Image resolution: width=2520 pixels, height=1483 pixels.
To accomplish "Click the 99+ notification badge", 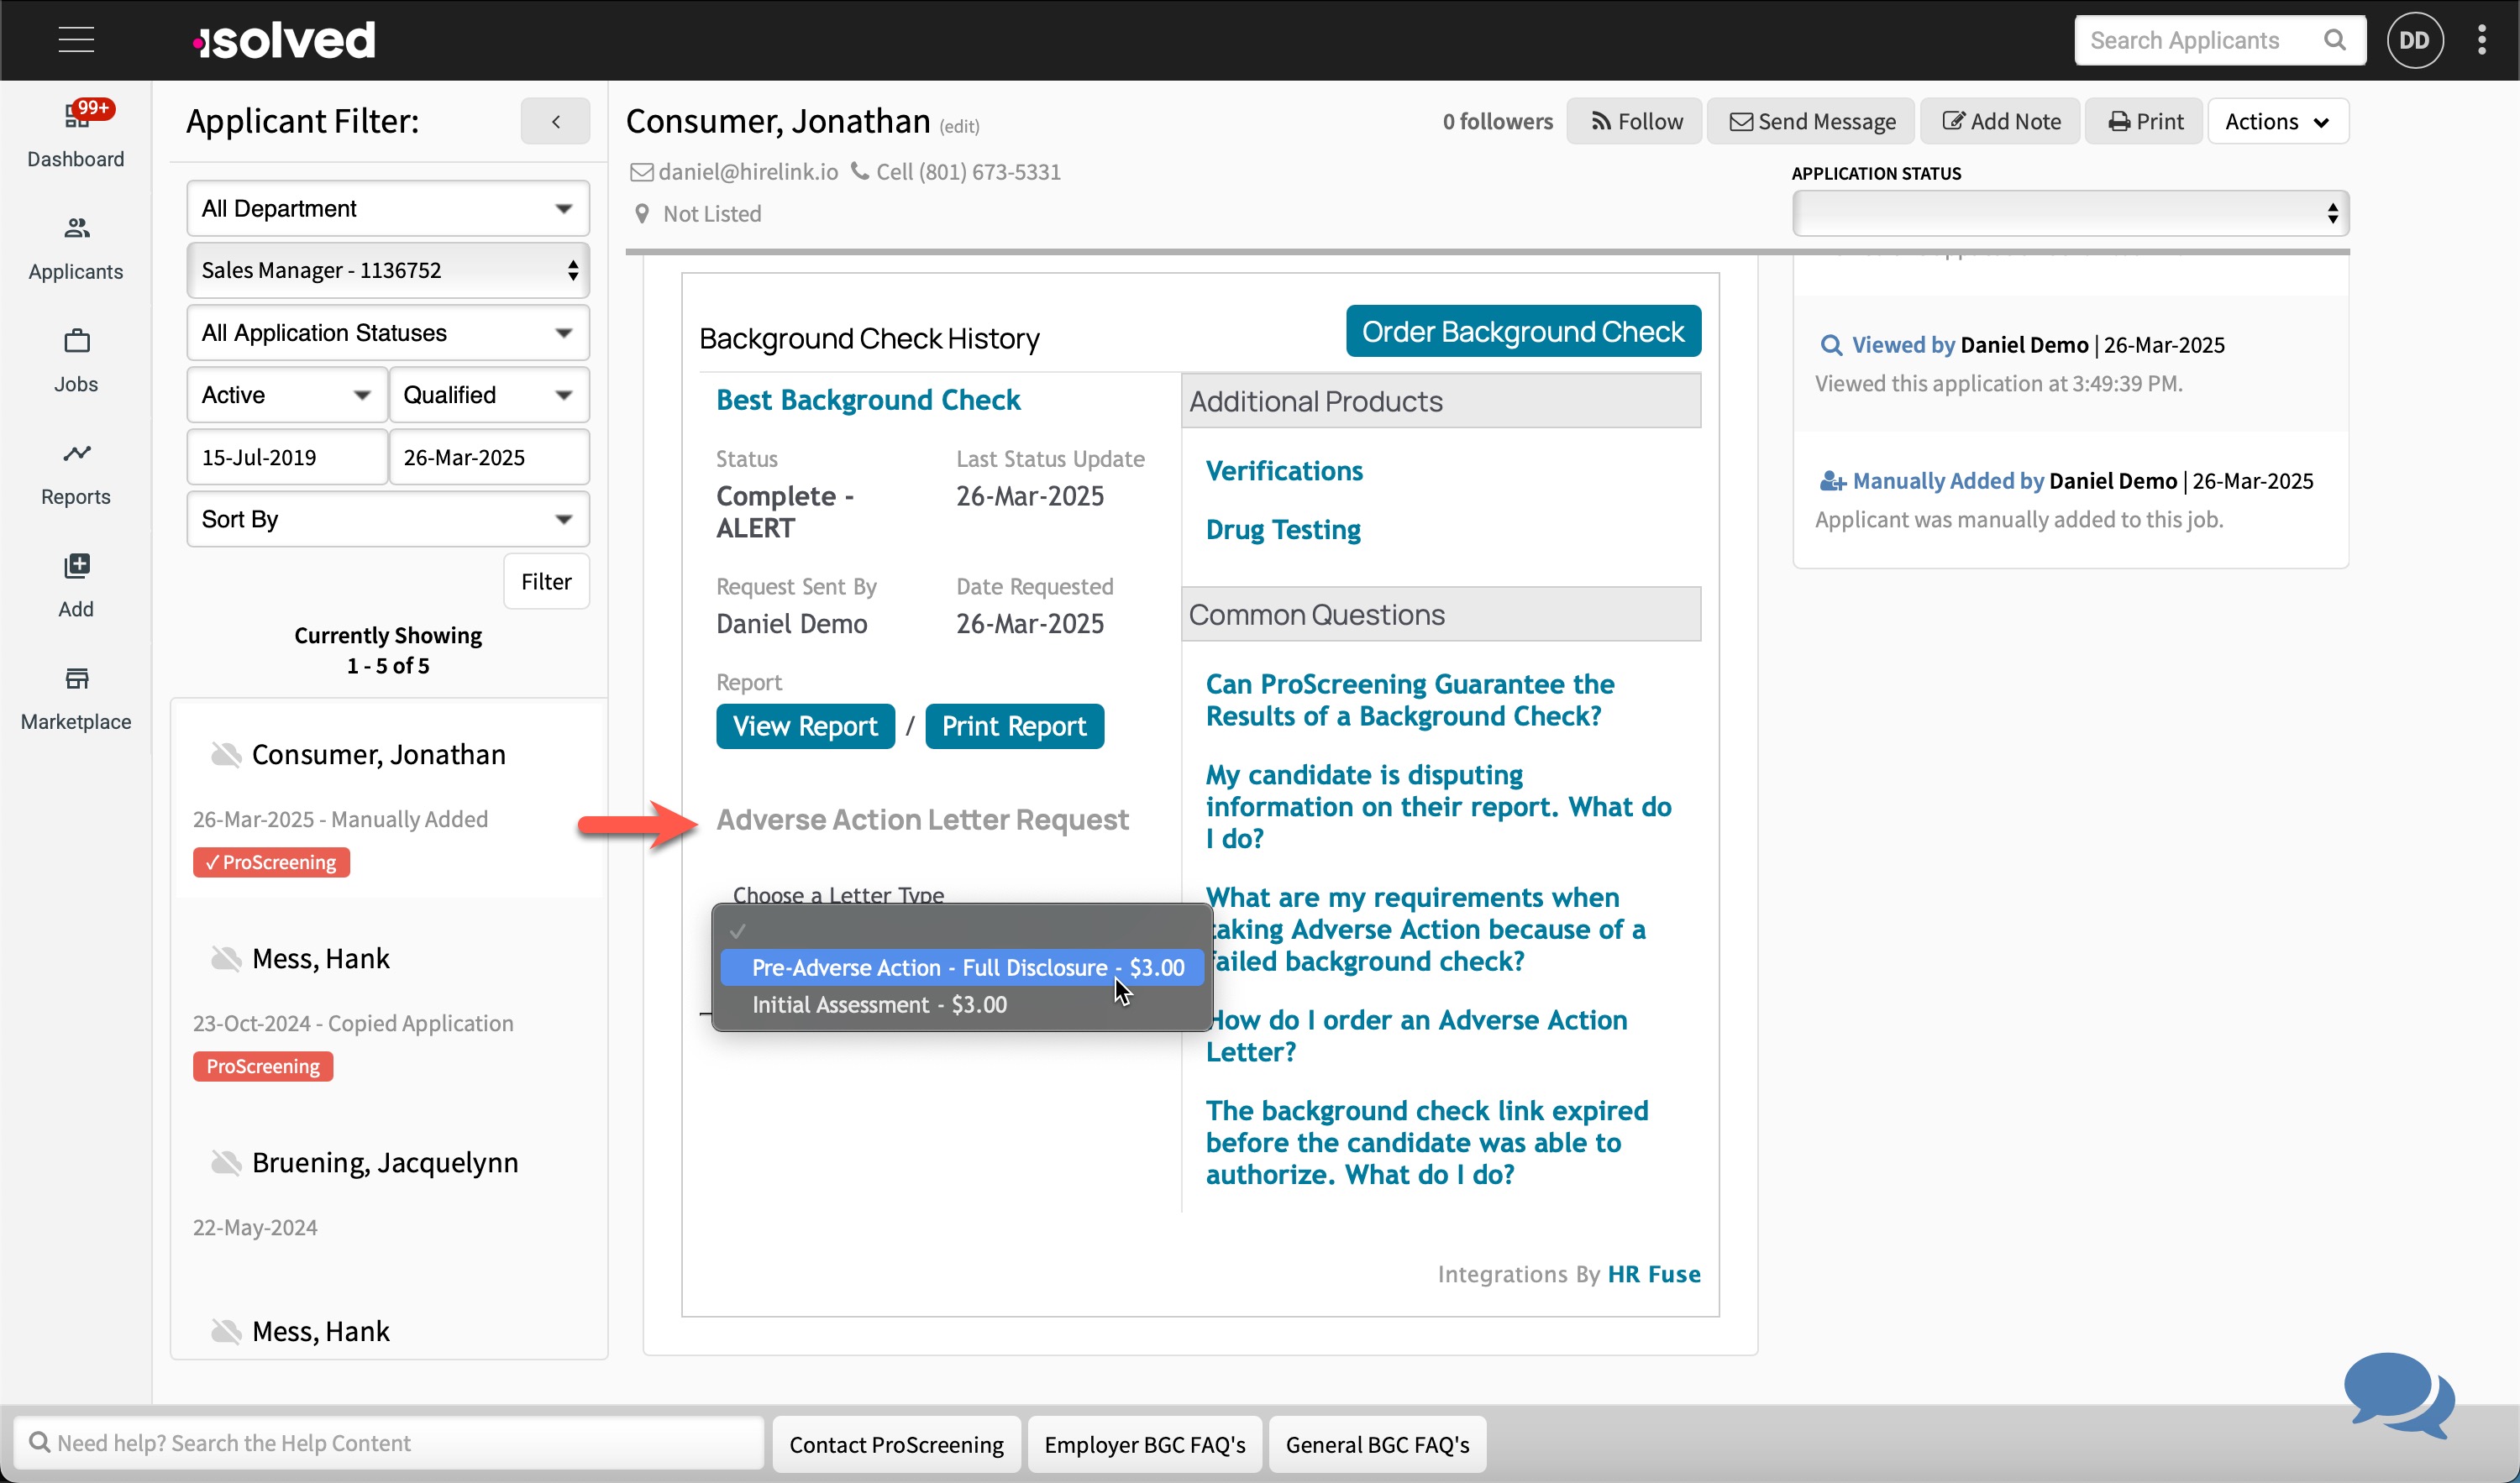I will (93, 108).
